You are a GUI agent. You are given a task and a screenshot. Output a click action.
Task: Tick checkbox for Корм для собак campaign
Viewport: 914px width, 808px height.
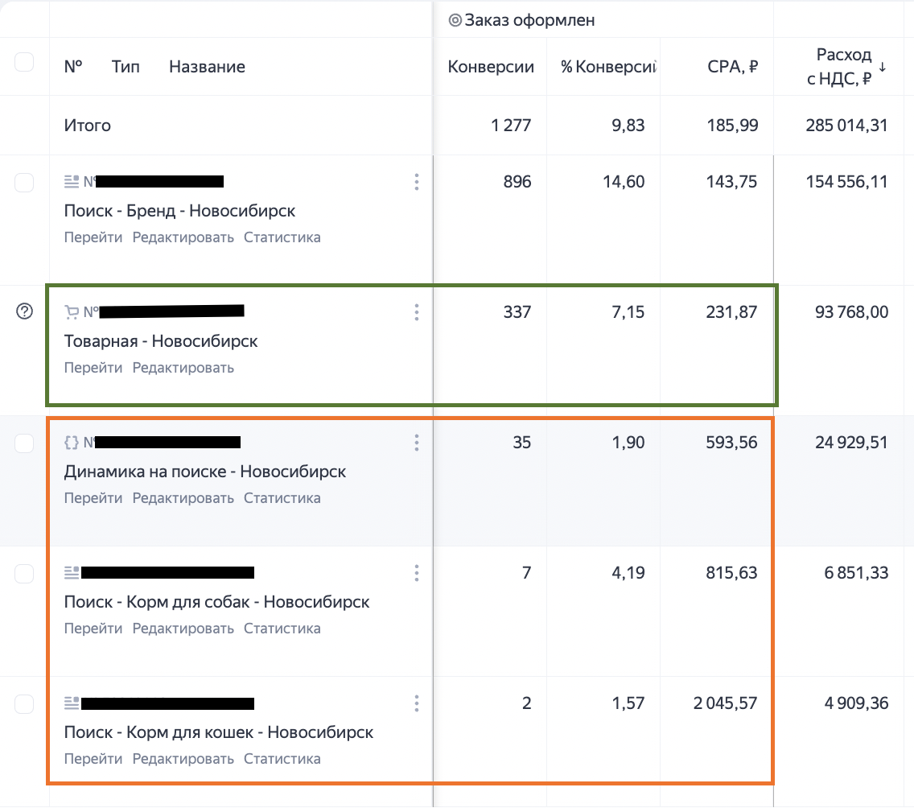tap(25, 573)
